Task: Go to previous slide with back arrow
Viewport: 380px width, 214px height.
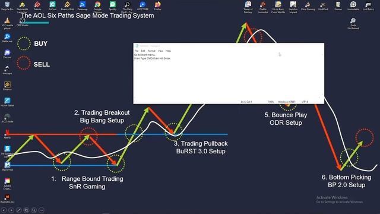Action: coord(4,210)
